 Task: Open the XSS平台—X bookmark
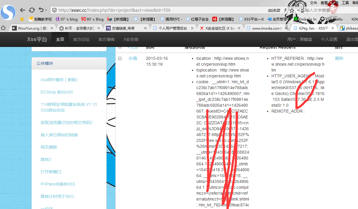click(x=251, y=19)
